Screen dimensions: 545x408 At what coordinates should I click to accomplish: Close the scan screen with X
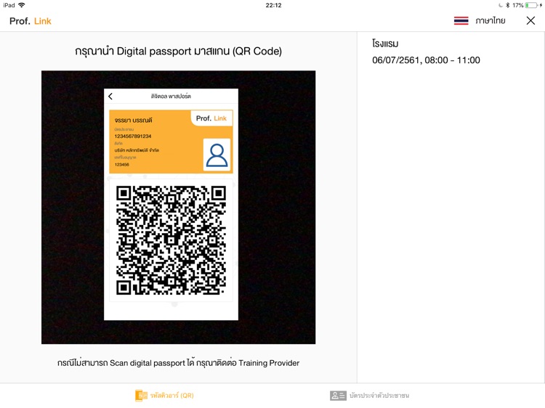530,21
